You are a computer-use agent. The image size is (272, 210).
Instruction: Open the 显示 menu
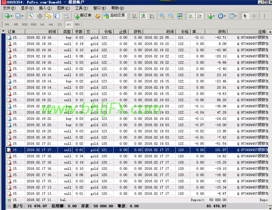[x=27, y=8]
